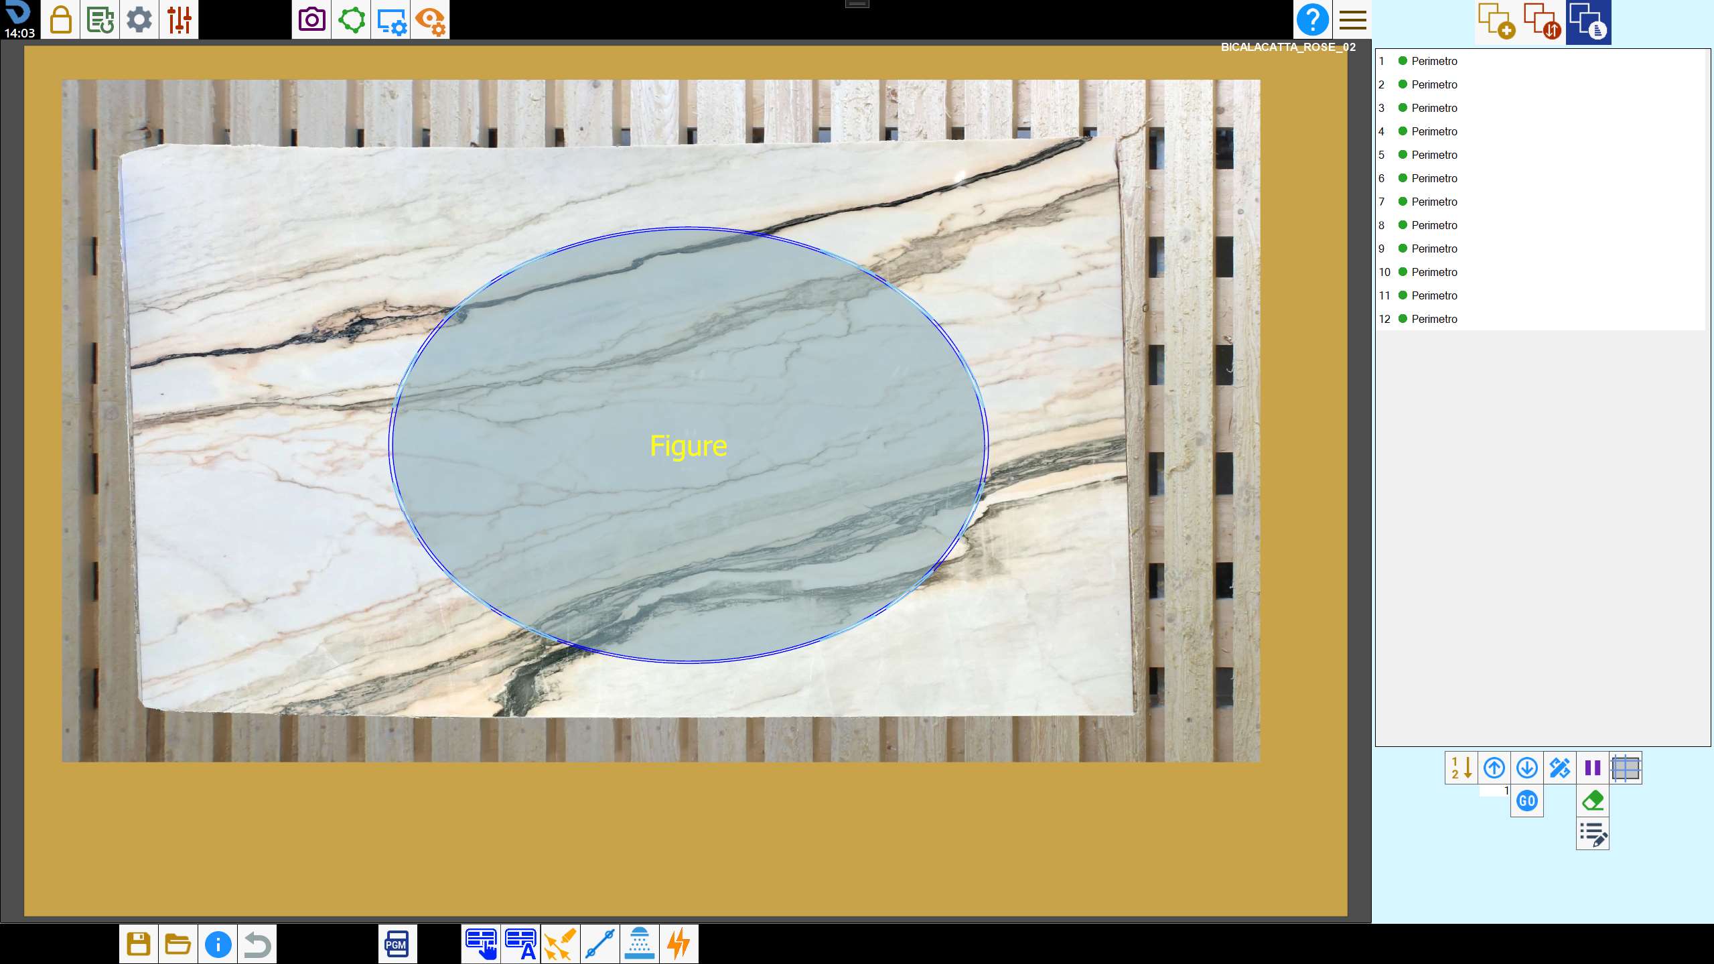Click the purple pause button
This screenshot has height=964, width=1714.
tap(1592, 768)
